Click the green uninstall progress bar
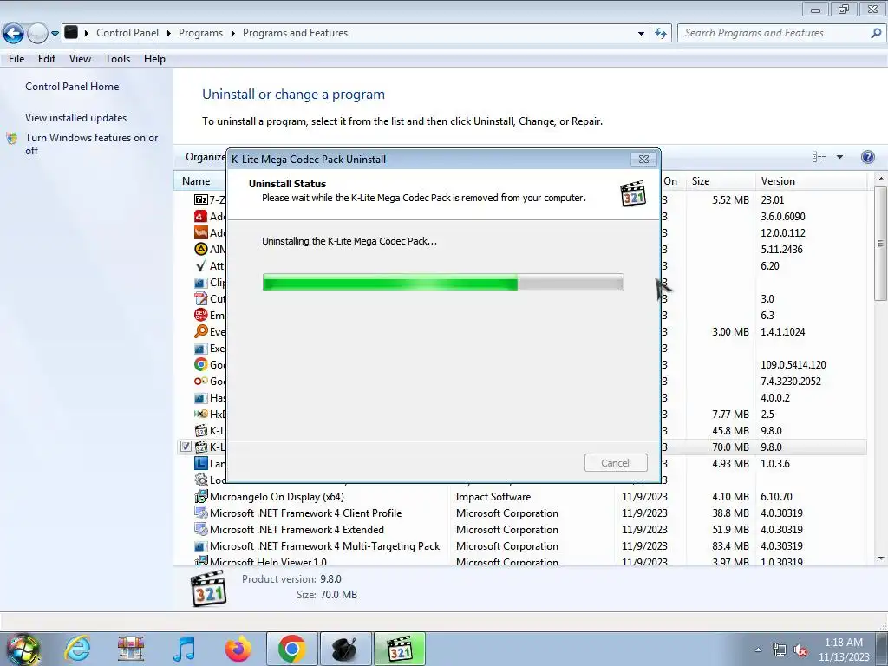The image size is (888, 666). pos(443,282)
